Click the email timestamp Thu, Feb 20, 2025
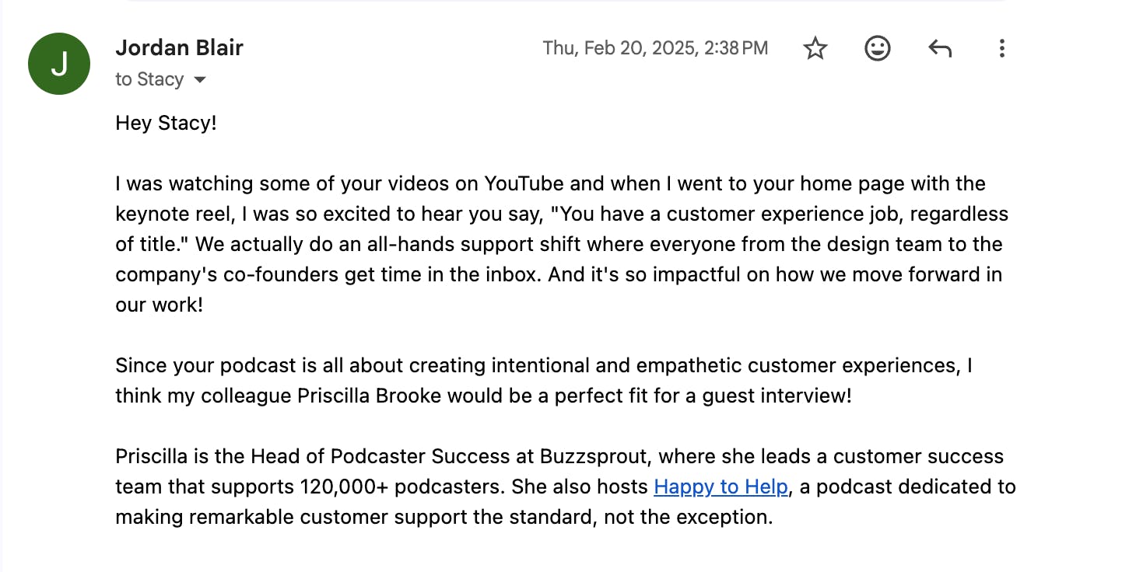1122x572 pixels. 655,47
